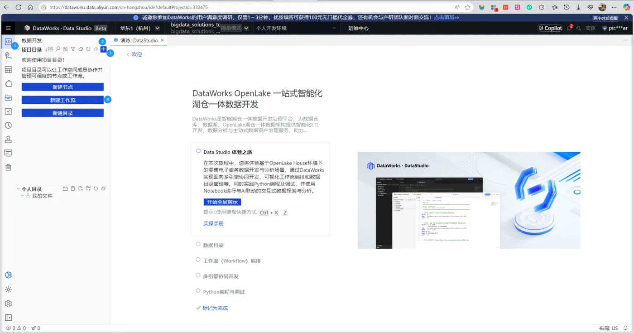
Task: Click the 新建目录 button
Action: (62, 113)
